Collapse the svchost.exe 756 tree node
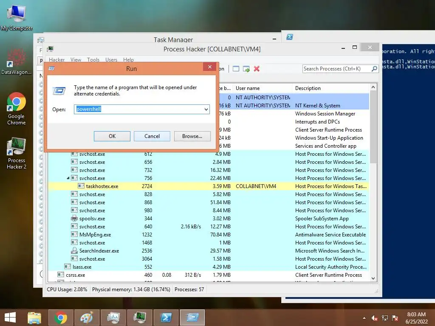 tap(68, 178)
